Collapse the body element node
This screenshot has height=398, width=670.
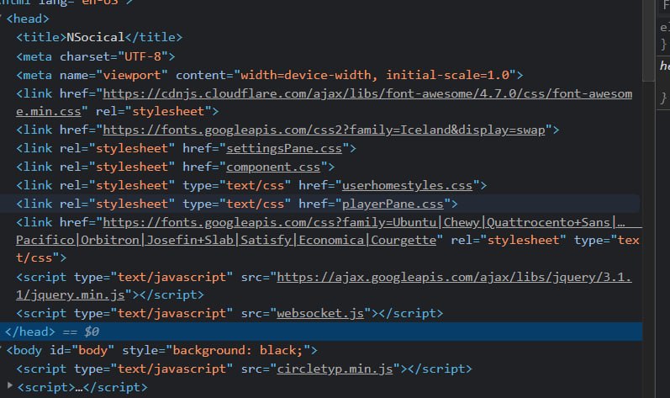[2, 350]
